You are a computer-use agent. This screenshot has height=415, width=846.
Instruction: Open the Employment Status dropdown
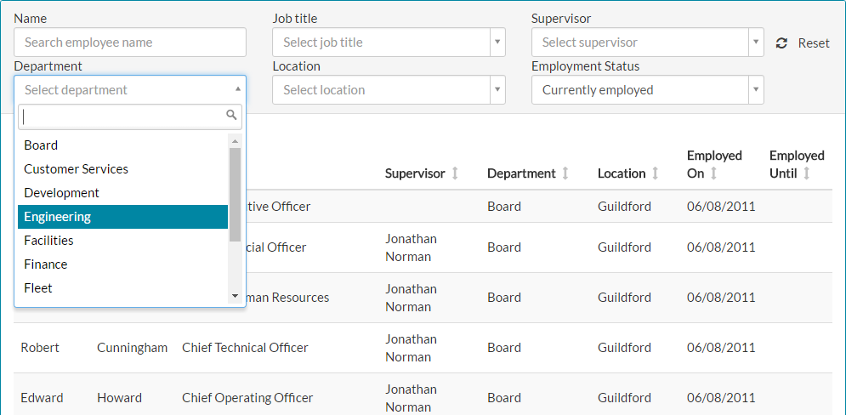click(x=647, y=90)
